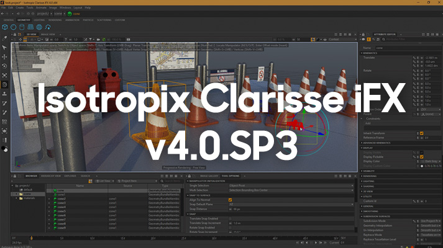Image resolution: width=443 pixels, height=248 pixels.
Task: Click the globe geometry shelf icon
Action: pyautogui.click(x=39, y=27)
